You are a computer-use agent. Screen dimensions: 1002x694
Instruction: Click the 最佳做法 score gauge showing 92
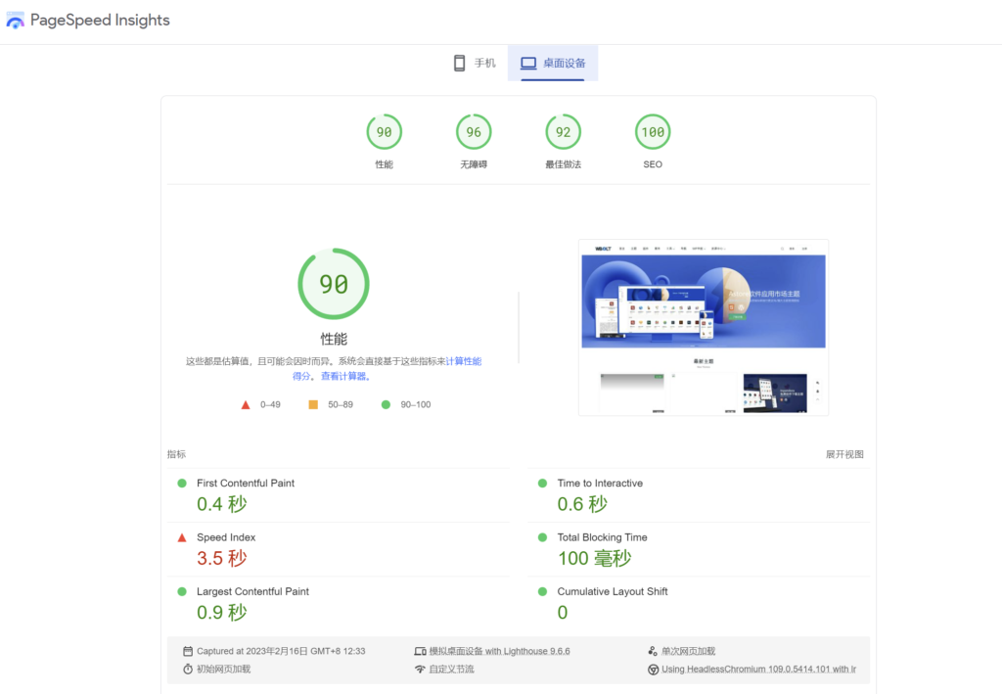(563, 132)
